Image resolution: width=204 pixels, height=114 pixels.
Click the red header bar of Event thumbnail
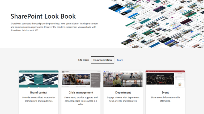(x=165, y=71)
